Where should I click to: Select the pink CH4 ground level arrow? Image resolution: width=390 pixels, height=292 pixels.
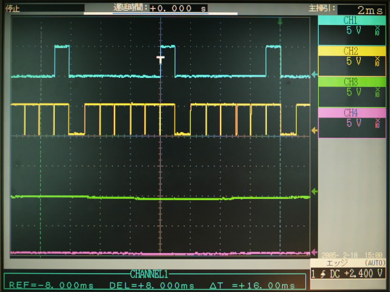point(314,251)
